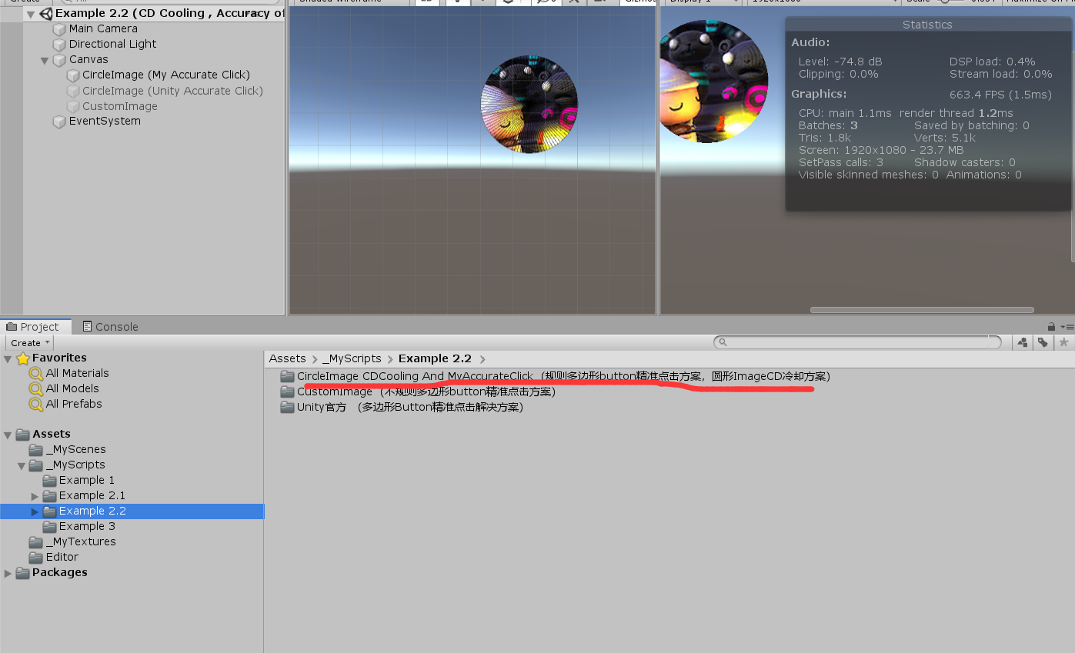Click the magnifier icon for All Prefabs
Image resolution: width=1075 pixels, height=653 pixels.
tap(36, 404)
